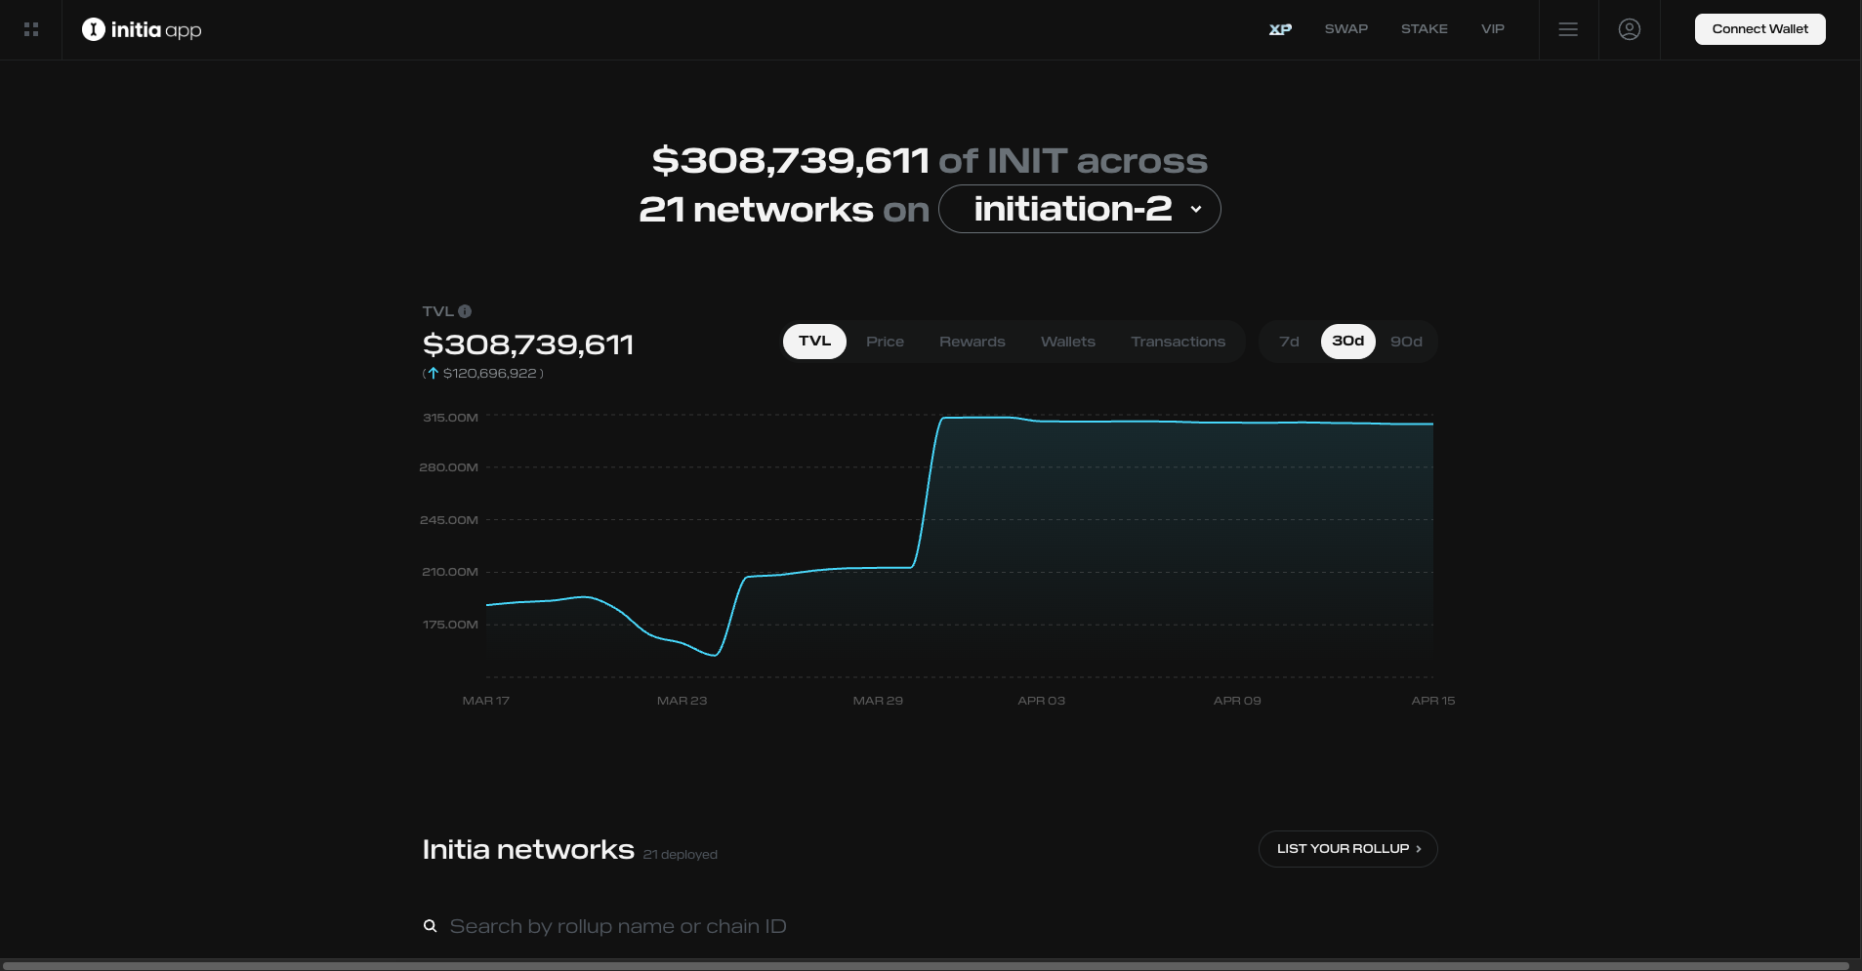Click Connect Wallet button
1862x971 pixels.
click(x=1760, y=29)
